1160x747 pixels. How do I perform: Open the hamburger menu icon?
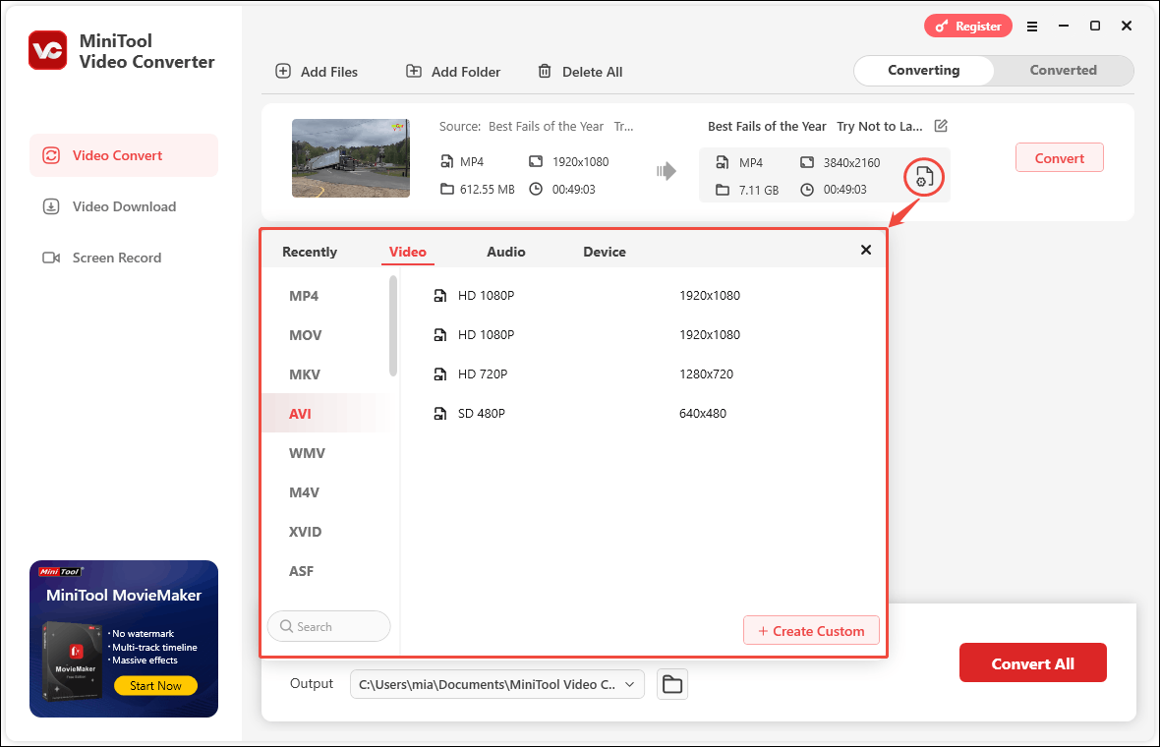coord(1032,27)
